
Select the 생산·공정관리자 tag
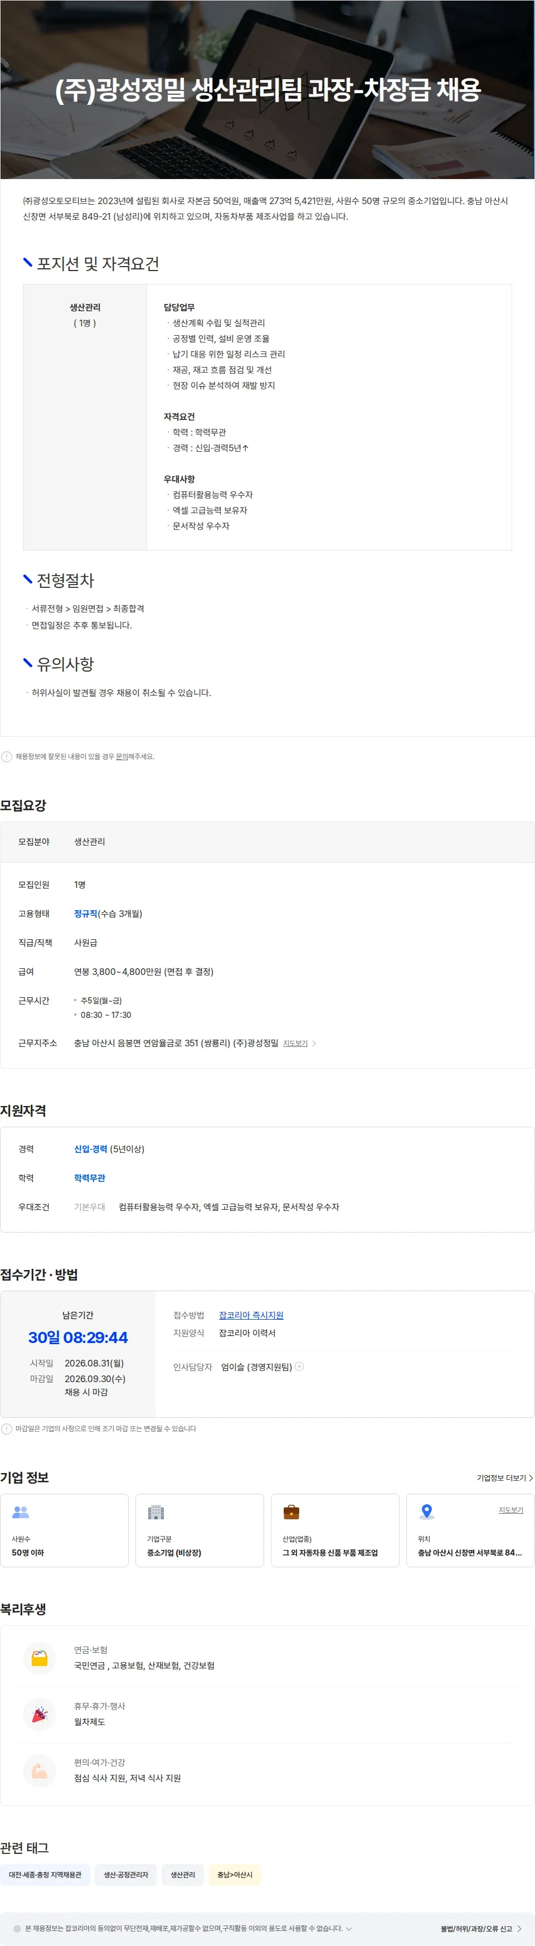126,1875
